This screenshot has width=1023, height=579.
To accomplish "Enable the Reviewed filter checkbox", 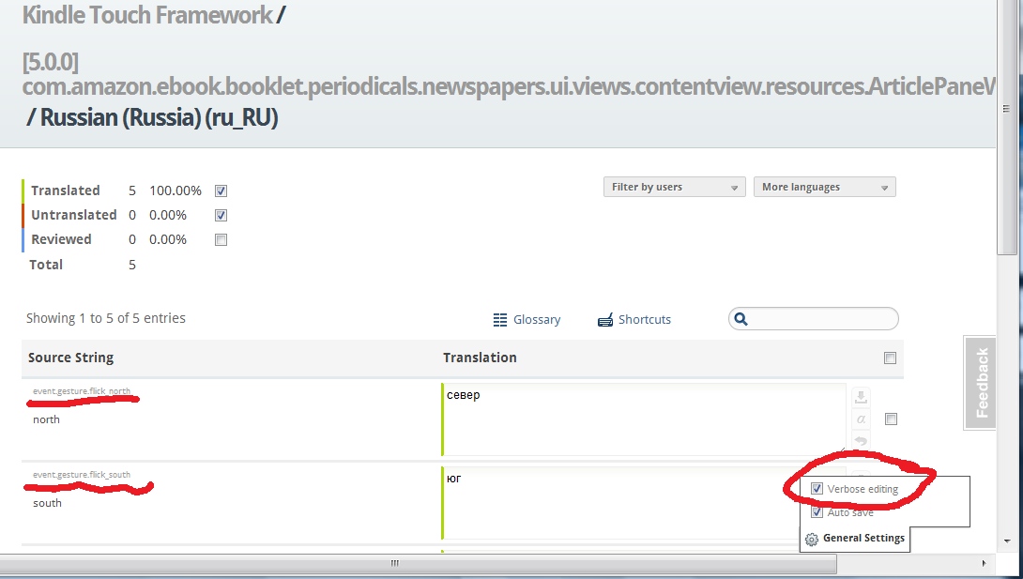I will [221, 239].
